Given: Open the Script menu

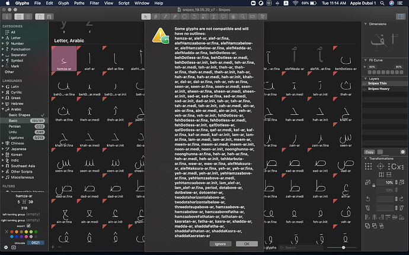Looking at the screenshot, I should pos(124,3).
